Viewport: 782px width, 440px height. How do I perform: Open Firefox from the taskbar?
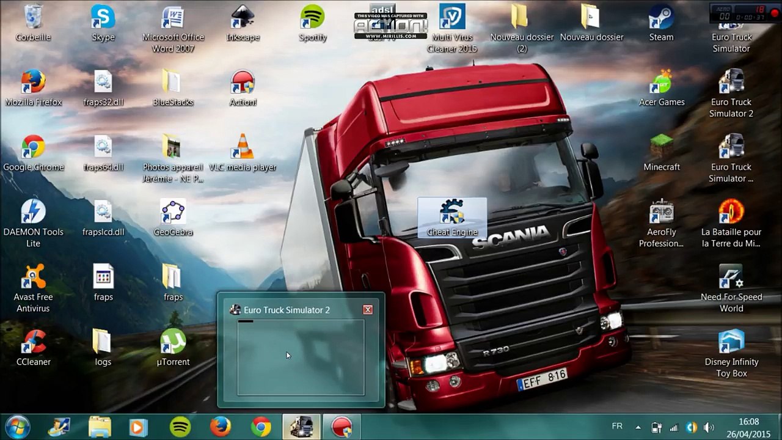click(x=221, y=427)
